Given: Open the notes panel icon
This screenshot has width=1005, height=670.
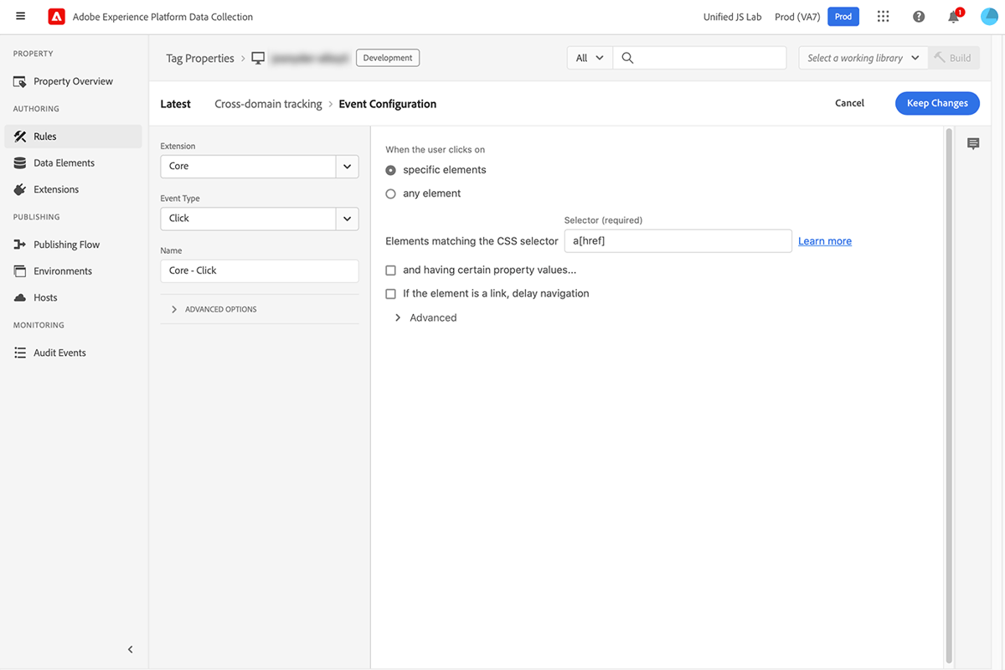Looking at the screenshot, I should 972,143.
